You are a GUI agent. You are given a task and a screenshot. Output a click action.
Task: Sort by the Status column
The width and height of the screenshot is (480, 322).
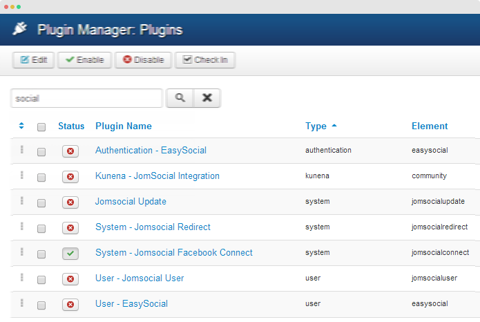(71, 126)
